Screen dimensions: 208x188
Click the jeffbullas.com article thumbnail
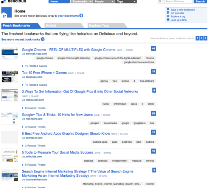coord(10,156)
